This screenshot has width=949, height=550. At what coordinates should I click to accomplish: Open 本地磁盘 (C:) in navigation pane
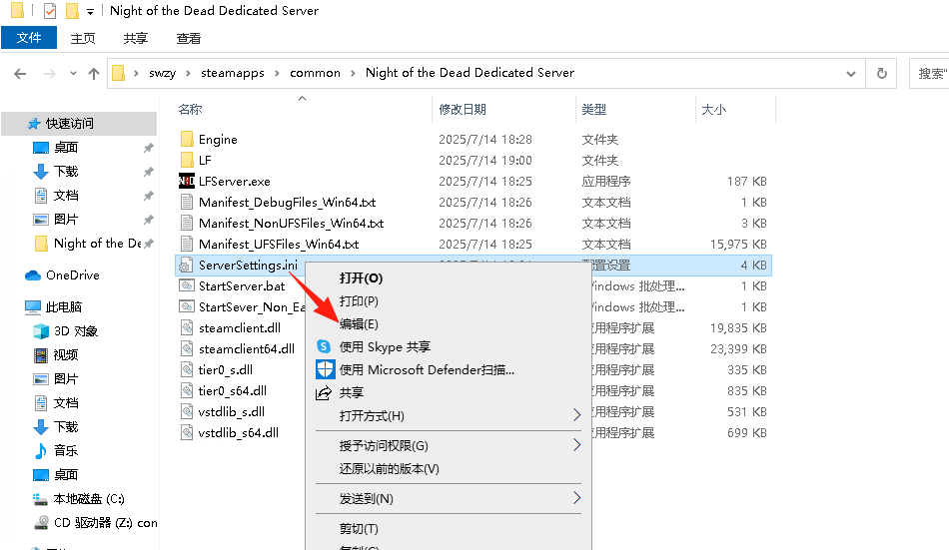[x=79, y=499]
